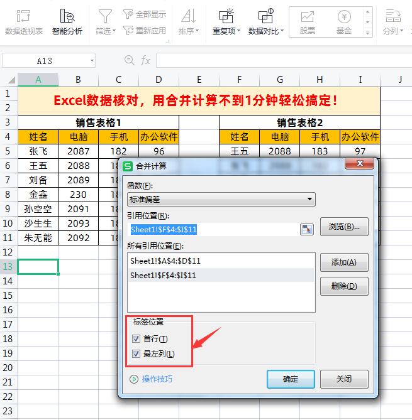Click the select-all corner triangle

point(11,80)
